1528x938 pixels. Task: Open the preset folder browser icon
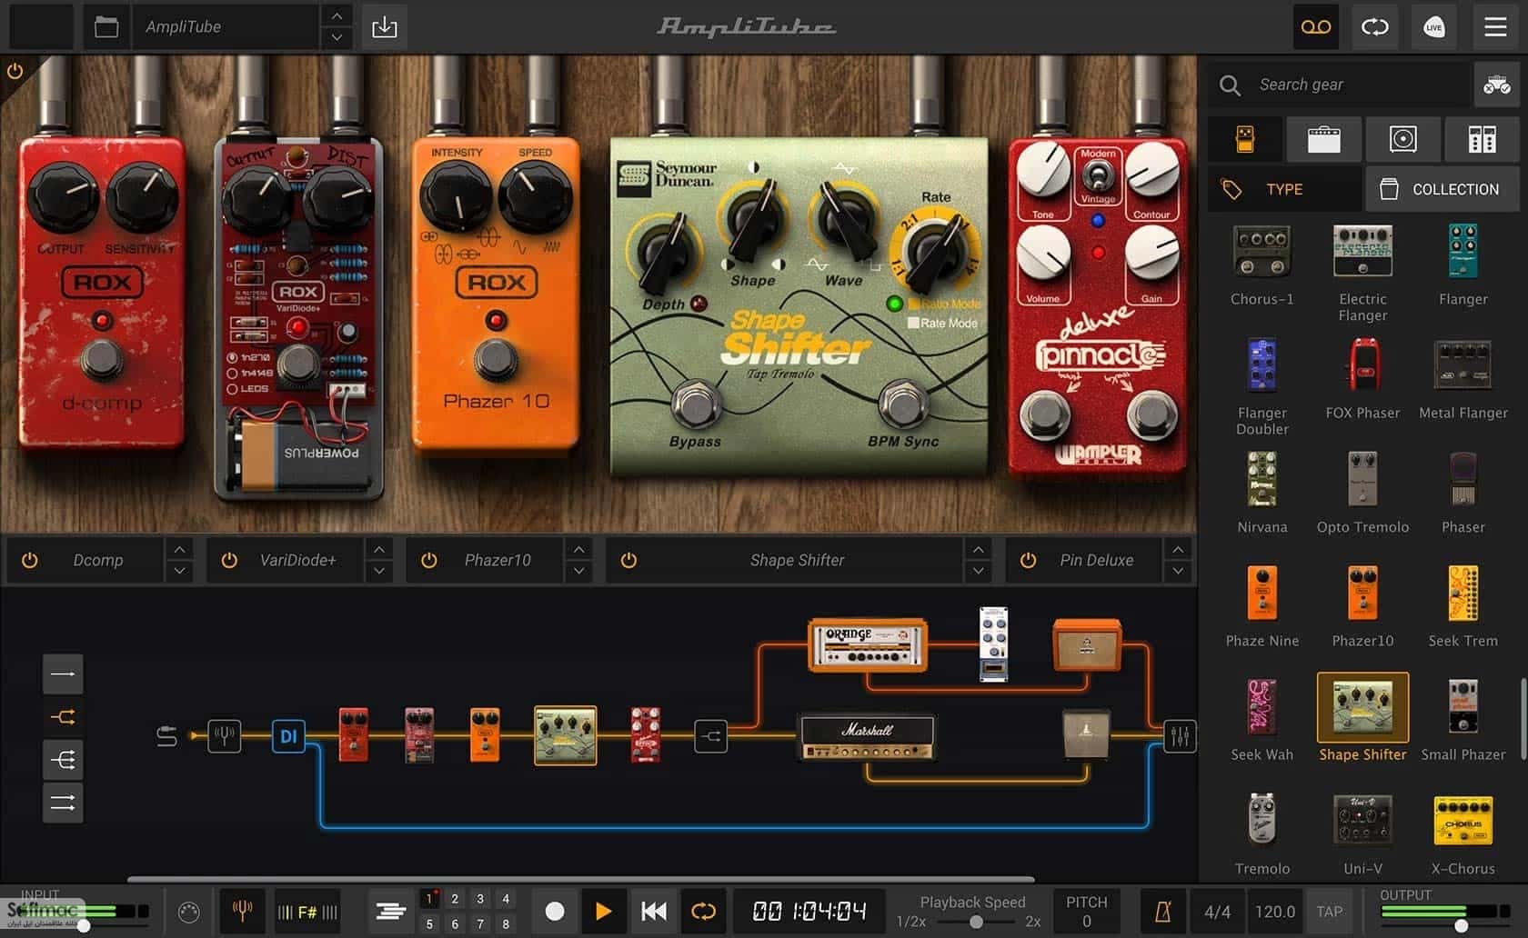point(106,26)
